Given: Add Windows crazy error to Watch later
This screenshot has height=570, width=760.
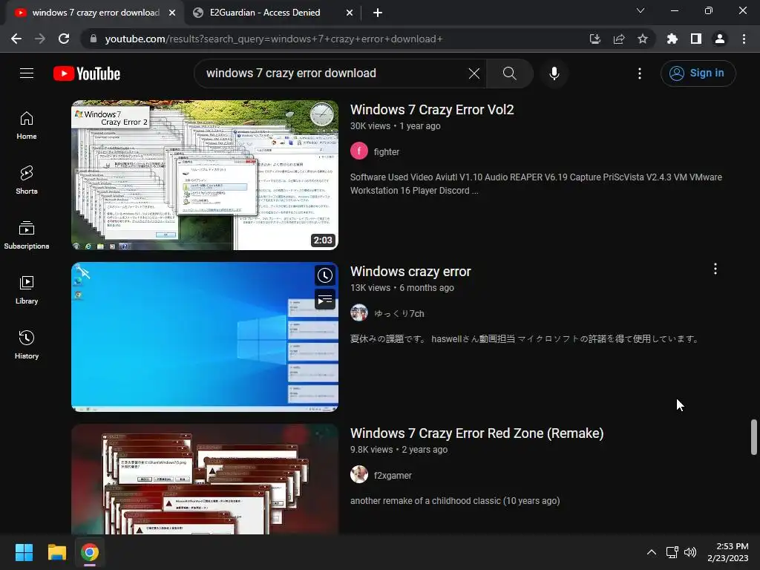Looking at the screenshot, I should tap(325, 275).
